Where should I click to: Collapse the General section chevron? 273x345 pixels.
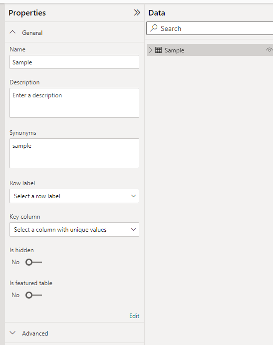click(x=13, y=32)
